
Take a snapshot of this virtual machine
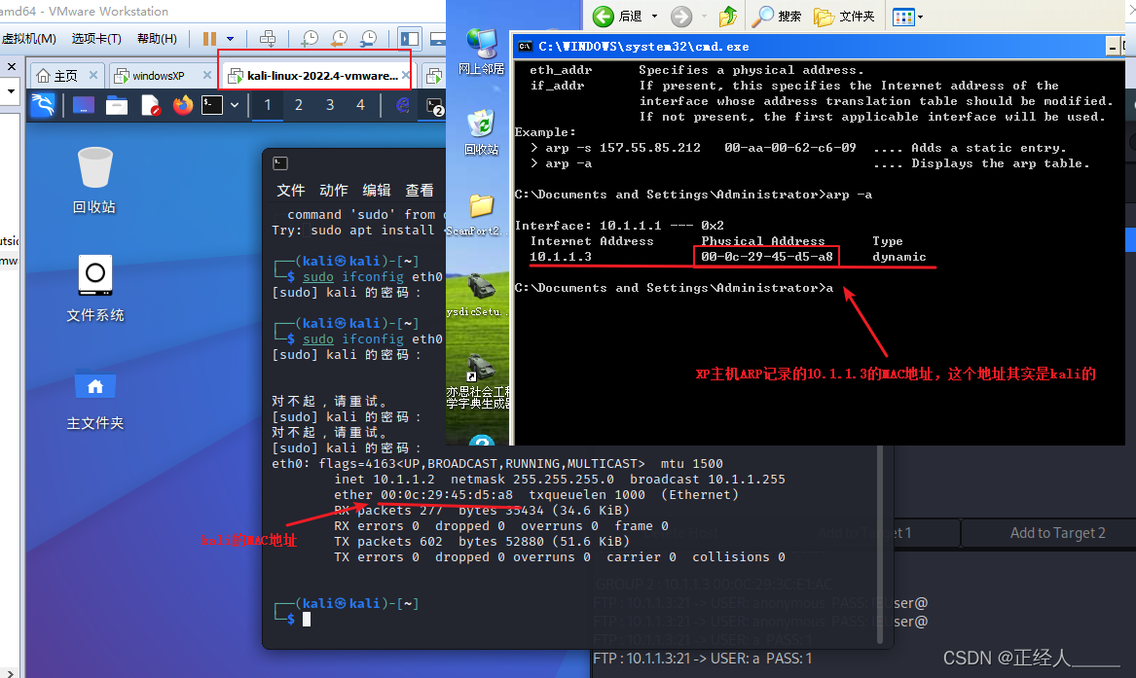coord(310,38)
